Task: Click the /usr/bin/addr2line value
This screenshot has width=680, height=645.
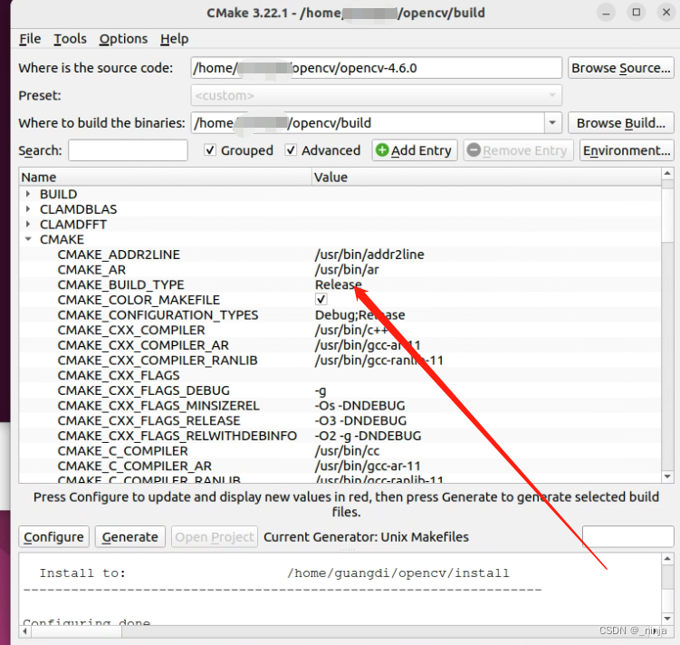Action: 369,255
